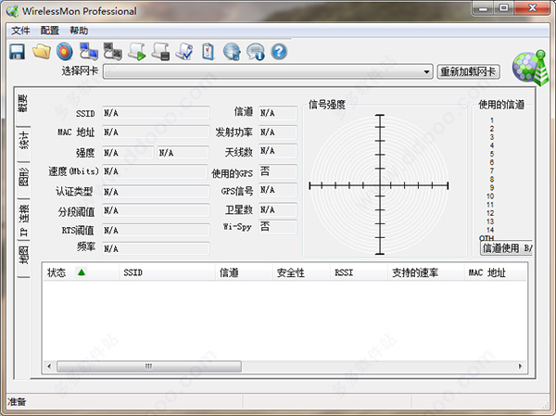Viewport: 556px width, 416px height.
Task: Minimize the WirelessMon Professional window
Action: (x=483, y=8)
